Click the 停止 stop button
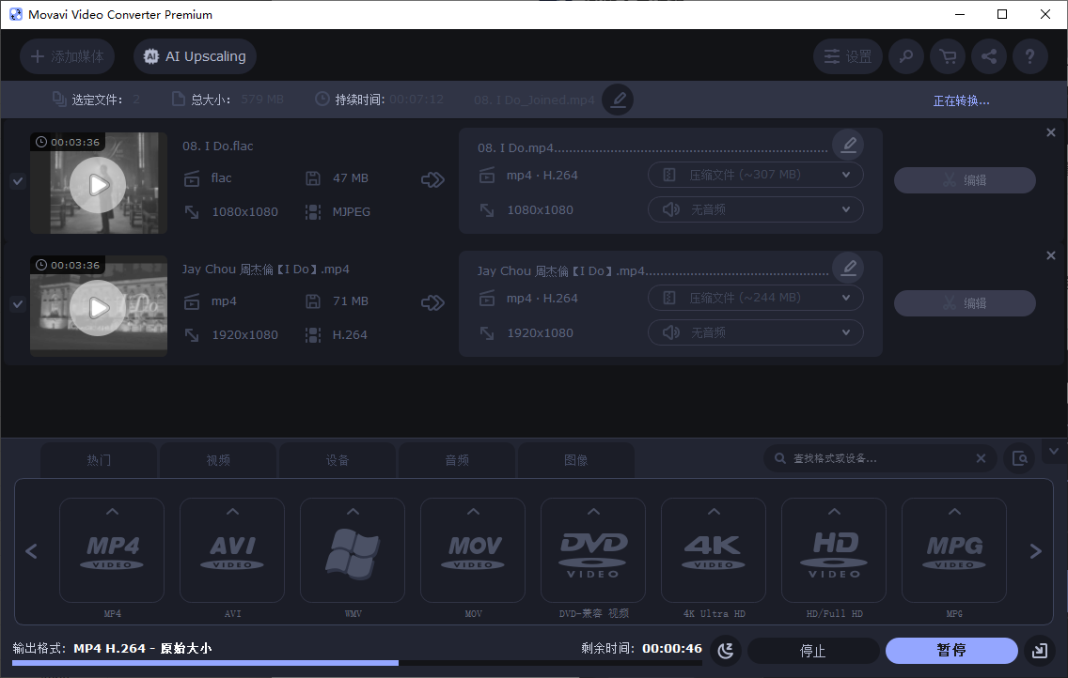1068x678 pixels. (812, 651)
